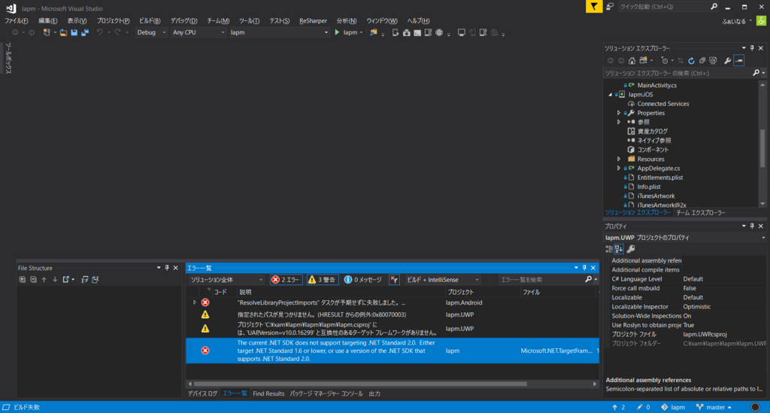Select the AppDelegate.cs file
The width and height of the screenshot is (770, 413).
point(658,169)
